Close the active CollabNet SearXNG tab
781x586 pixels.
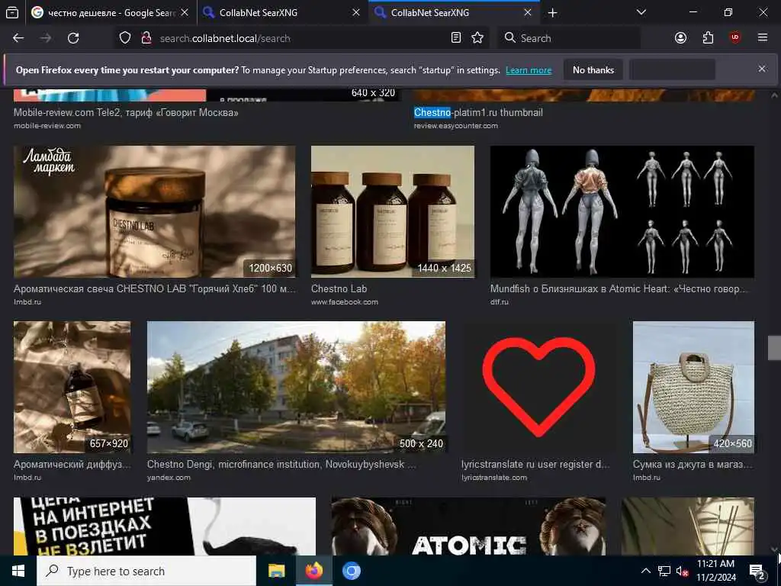point(528,12)
